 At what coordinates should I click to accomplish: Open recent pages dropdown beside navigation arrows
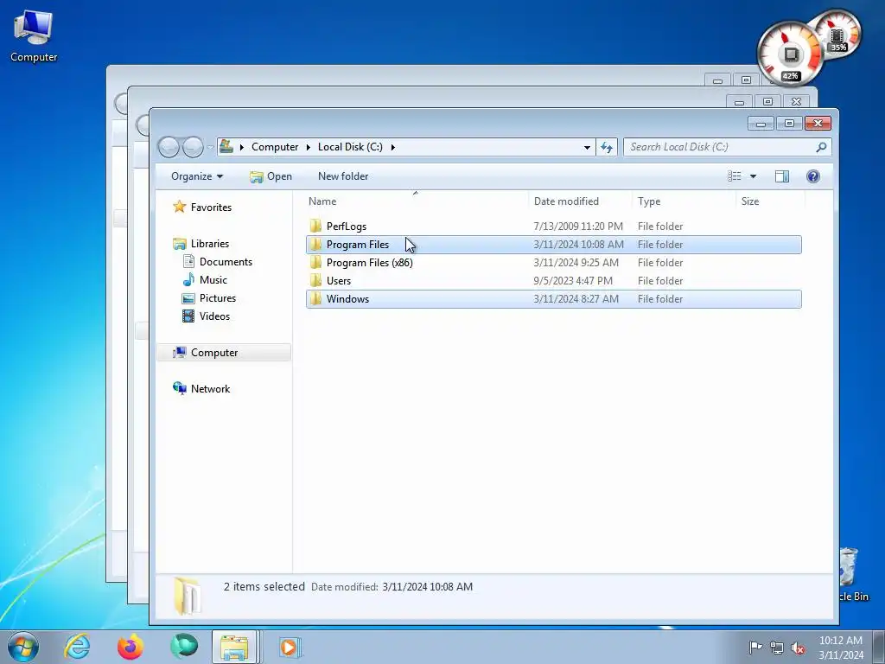210,147
